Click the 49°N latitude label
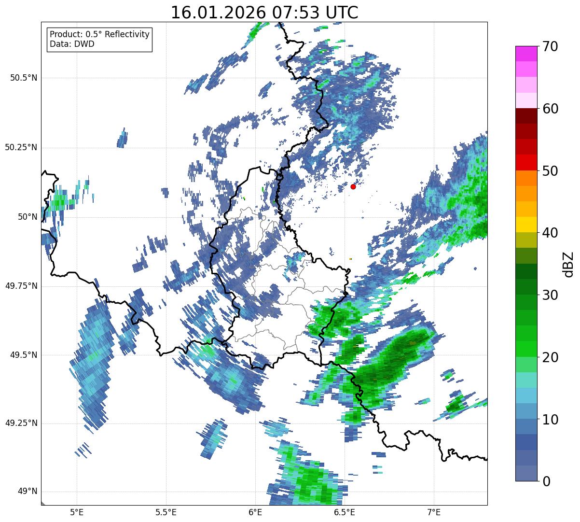This screenshot has height=522, width=580. 27,492
